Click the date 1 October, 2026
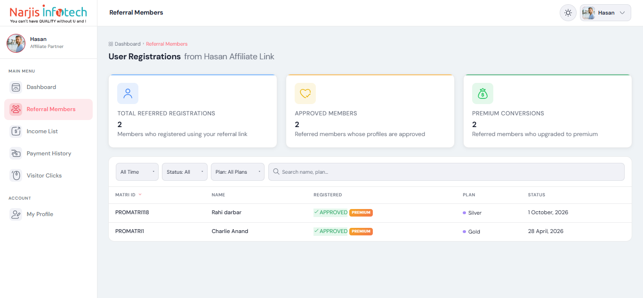The height and width of the screenshot is (298, 643). click(x=548, y=212)
